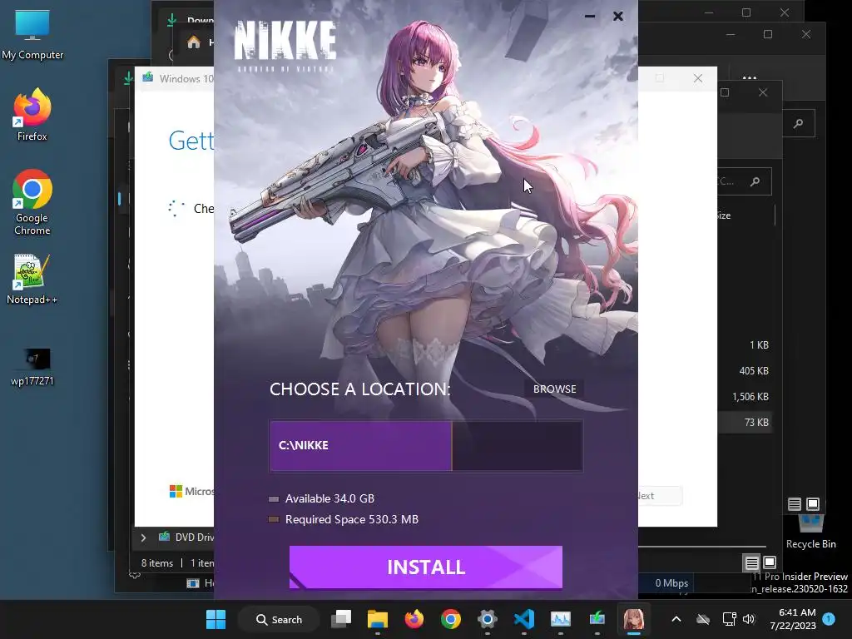The height and width of the screenshot is (639, 852).
Task: Click Home icon in background Explorer
Action: [x=193, y=42]
